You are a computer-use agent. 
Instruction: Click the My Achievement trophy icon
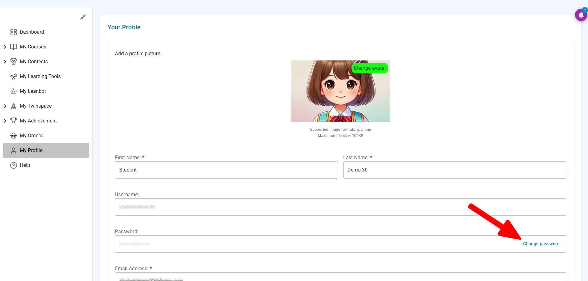pos(14,121)
